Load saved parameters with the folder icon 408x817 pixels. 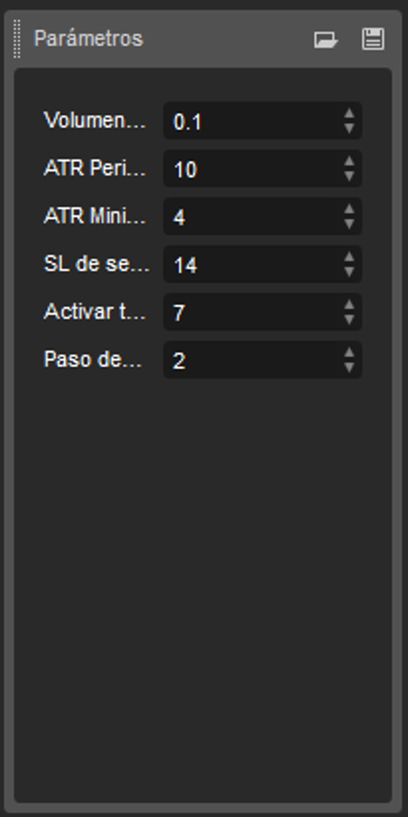(x=325, y=39)
